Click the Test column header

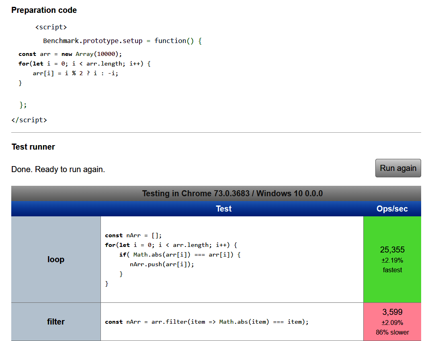(x=223, y=209)
